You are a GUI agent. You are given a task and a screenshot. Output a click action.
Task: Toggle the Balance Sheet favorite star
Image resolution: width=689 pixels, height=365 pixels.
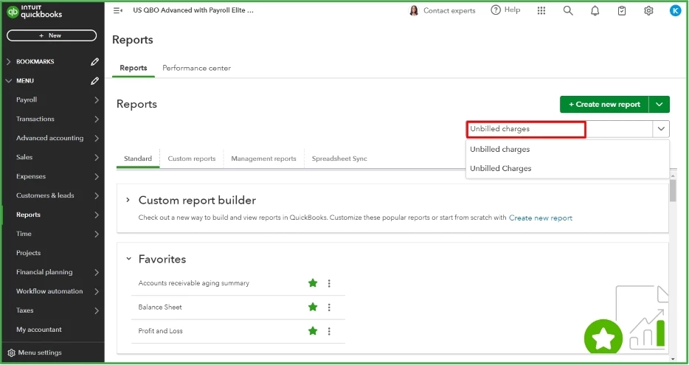[x=313, y=307]
